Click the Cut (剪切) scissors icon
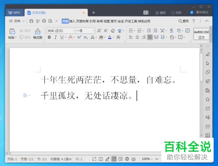The height and width of the screenshot is (166, 218). [21, 31]
